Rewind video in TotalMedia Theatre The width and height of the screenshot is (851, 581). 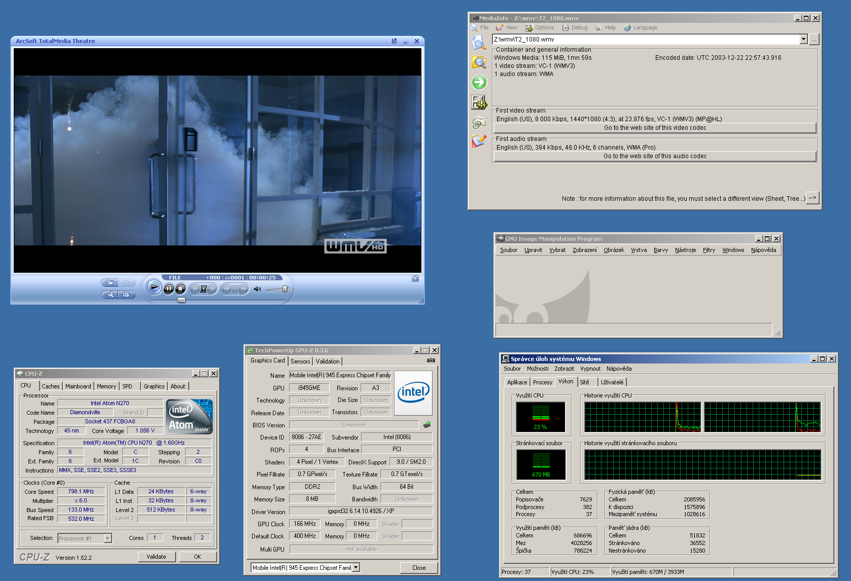227,288
